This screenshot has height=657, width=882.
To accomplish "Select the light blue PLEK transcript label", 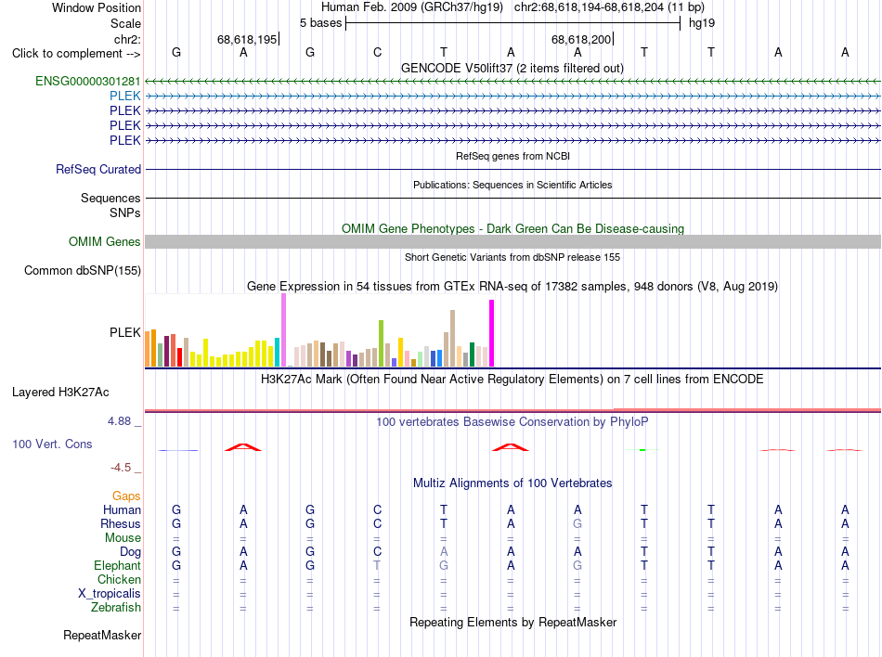I will pos(125,96).
